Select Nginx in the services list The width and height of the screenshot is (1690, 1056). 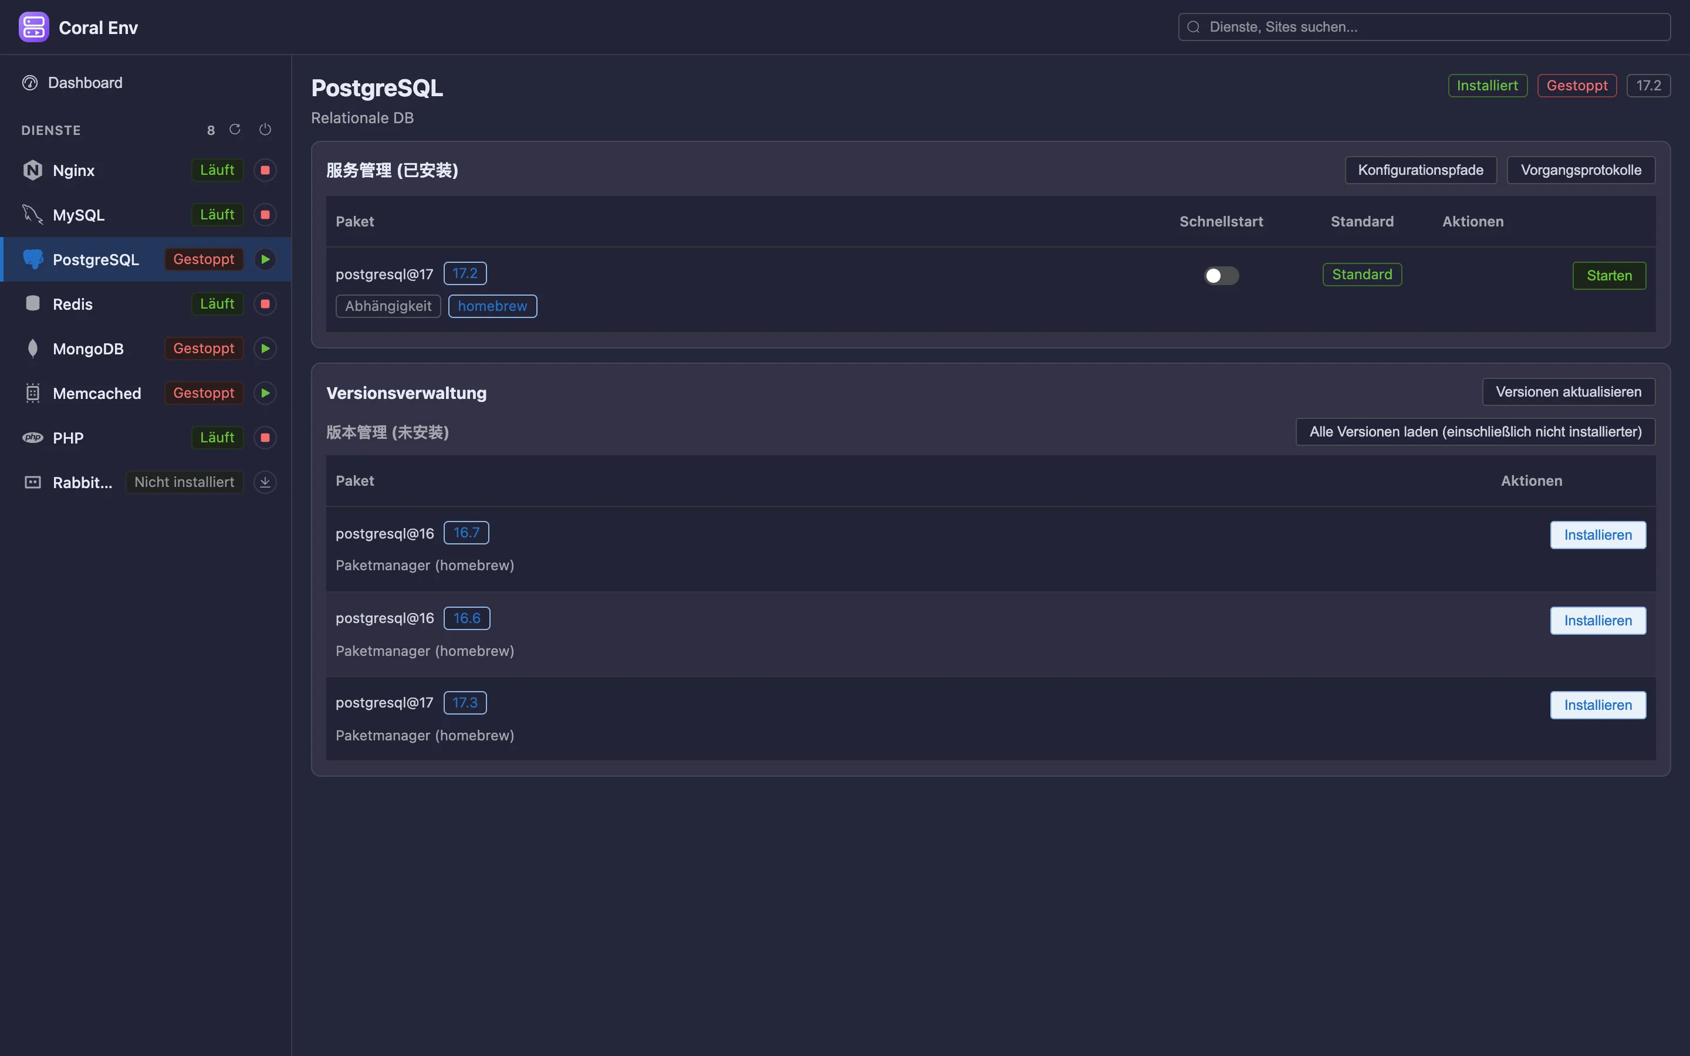tap(146, 170)
